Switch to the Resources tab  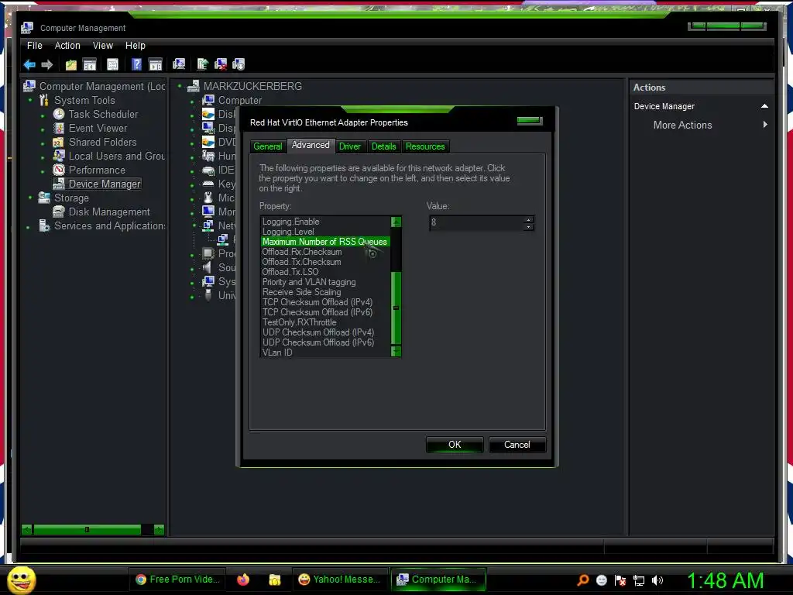[x=425, y=146]
